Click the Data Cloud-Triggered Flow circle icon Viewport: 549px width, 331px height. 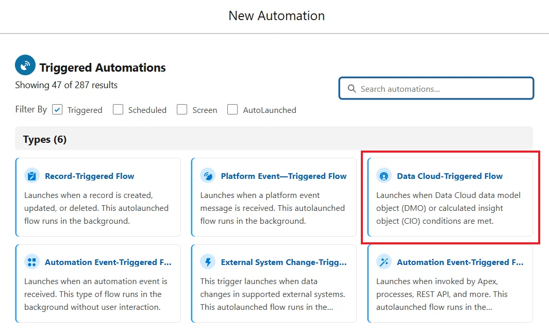coord(384,176)
